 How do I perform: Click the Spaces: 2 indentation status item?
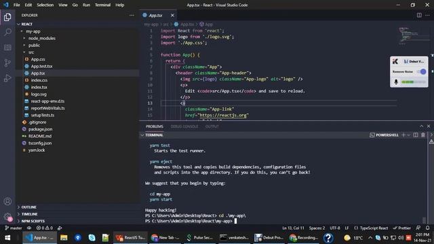pyautogui.click(x=317, y=228)
